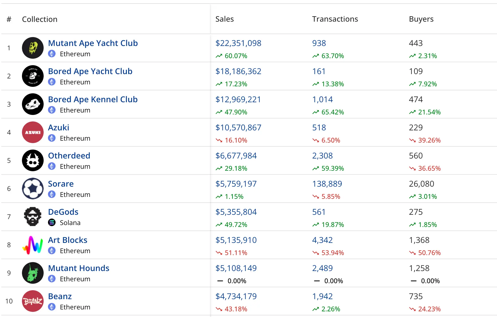This screenshot has width=497, height=317.
Task: Click the 735 buyers value
Action: (416, 296)
